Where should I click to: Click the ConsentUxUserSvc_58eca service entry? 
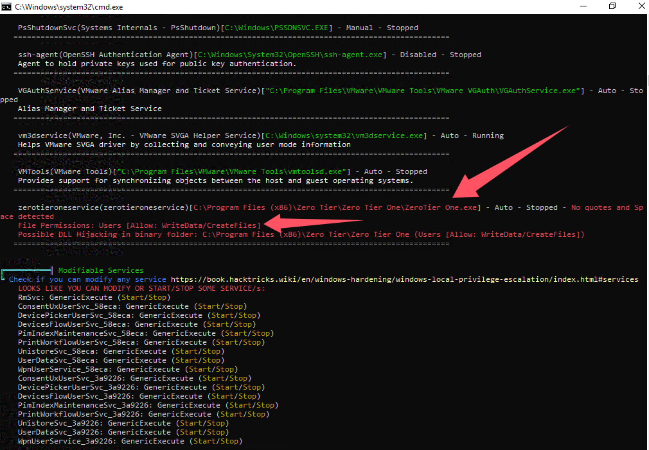click(69, 306)
